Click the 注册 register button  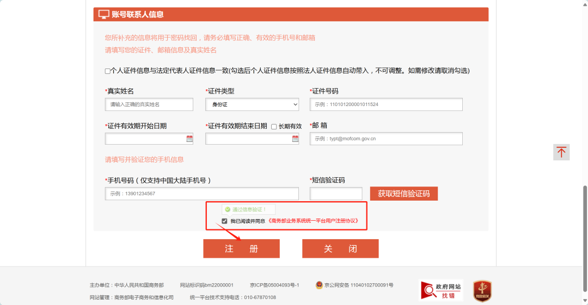point(241,248)
